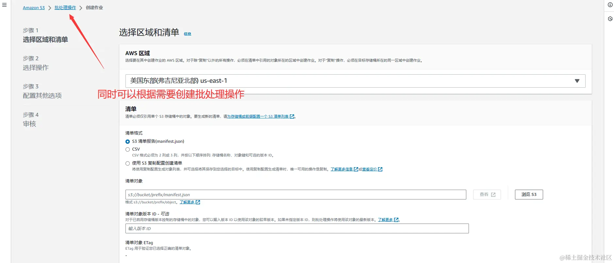614x263 pixels.
Task: Open the 信息 link next to the heading
Action: coord(187,34)
